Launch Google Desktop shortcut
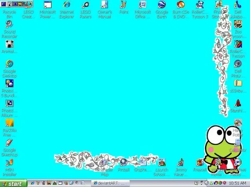Viewport: 250px width, 187px height. tap(10, 64)
